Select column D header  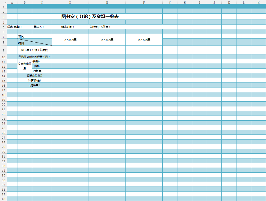click(70, 2)
